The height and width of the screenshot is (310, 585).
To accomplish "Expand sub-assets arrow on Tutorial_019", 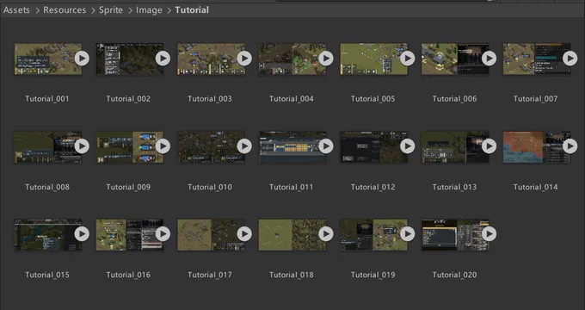I will [x=408, y=234].
